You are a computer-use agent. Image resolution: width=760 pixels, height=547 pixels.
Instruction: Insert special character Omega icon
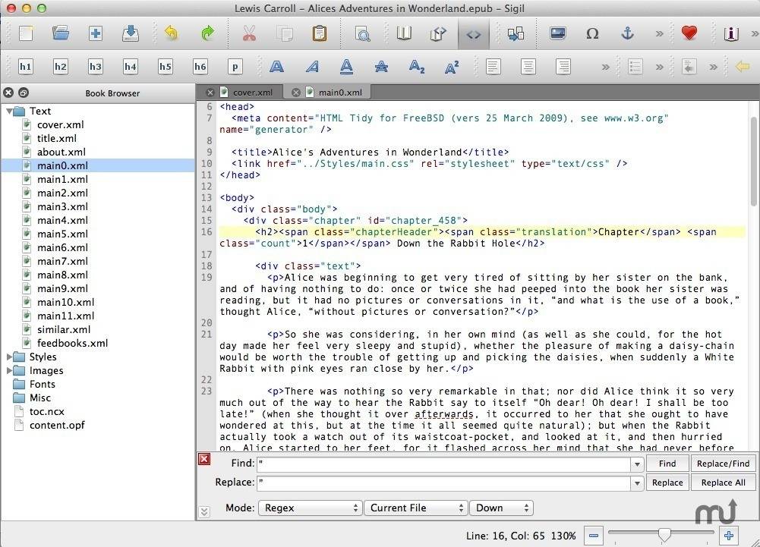point(592,33)
